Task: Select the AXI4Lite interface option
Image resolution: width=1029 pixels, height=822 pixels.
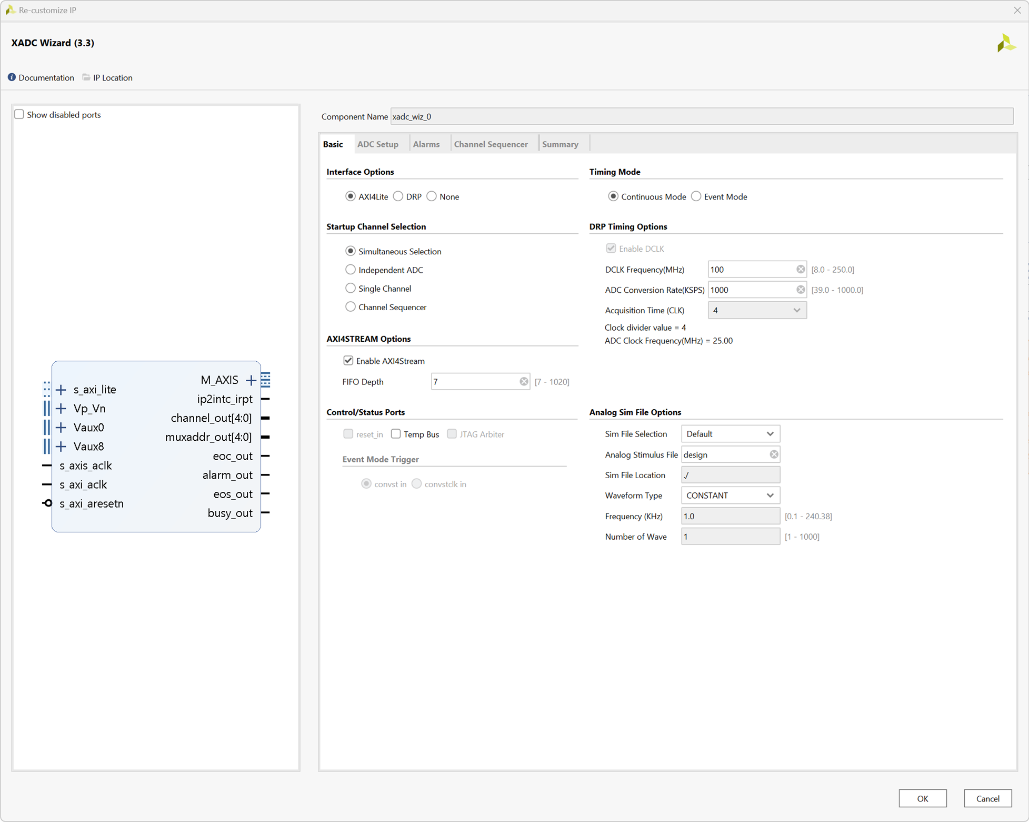Action: tap(351, 196)
